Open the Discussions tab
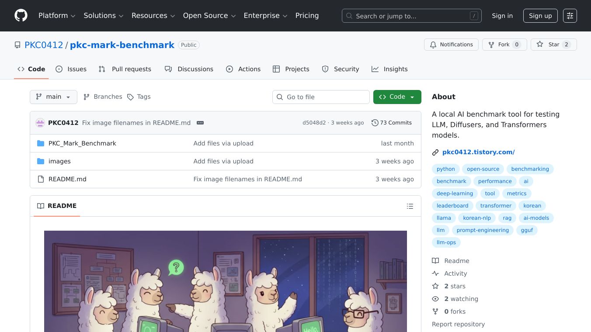 [189, 69]
